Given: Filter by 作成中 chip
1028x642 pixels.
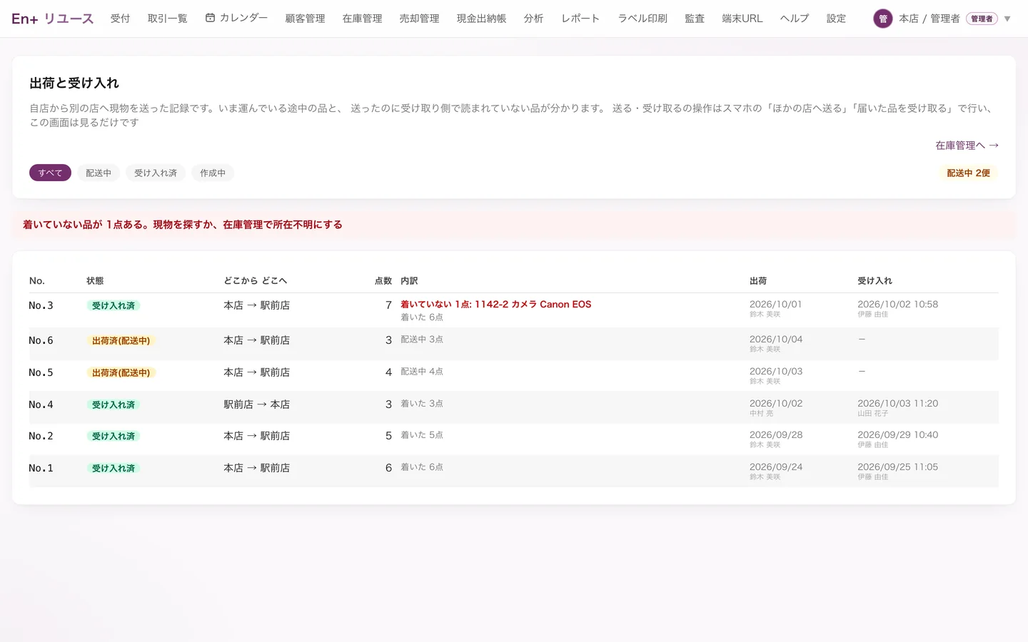Looking at the screenshot, I should pyautogui.click(x=213, y=173).
